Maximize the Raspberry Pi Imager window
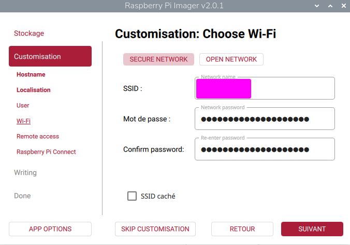Image resolution: width=350 pixels, height=245 pixels. [x=328, y=6]
